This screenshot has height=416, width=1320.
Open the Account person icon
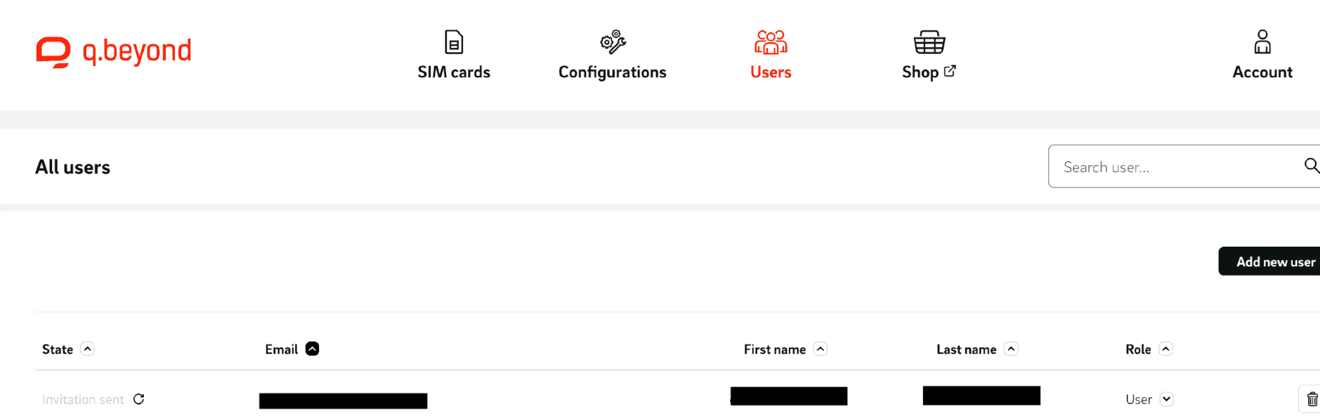tap(1262, 42)
